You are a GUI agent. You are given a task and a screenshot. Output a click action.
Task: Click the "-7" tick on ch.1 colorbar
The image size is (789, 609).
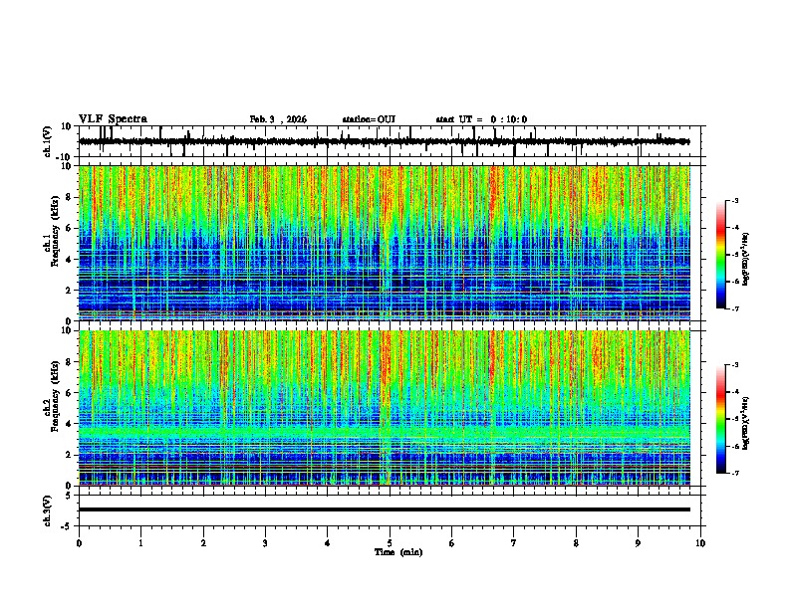point(735,308)
